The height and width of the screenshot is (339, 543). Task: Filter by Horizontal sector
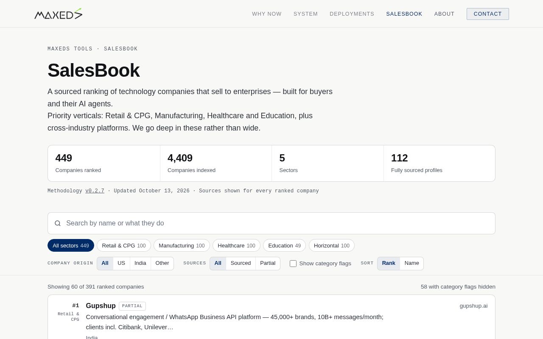point(332,246)
